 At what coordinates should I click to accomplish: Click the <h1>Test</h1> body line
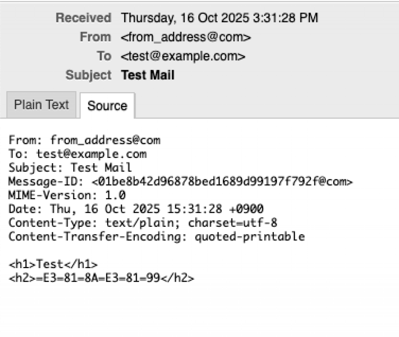coord(53,265)
